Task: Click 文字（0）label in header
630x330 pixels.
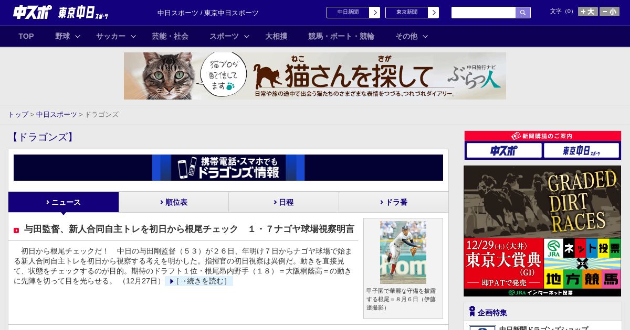Action: click(x=563, y=12)
